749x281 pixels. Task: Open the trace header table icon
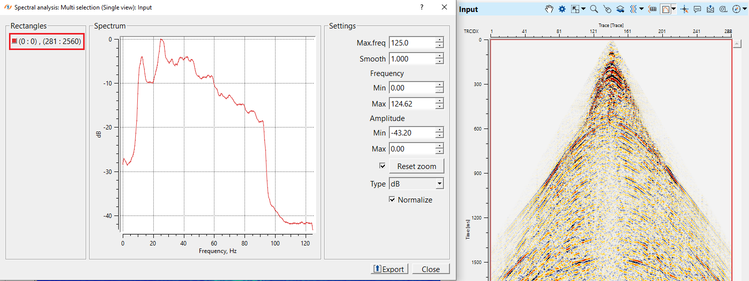coord(652,9)
